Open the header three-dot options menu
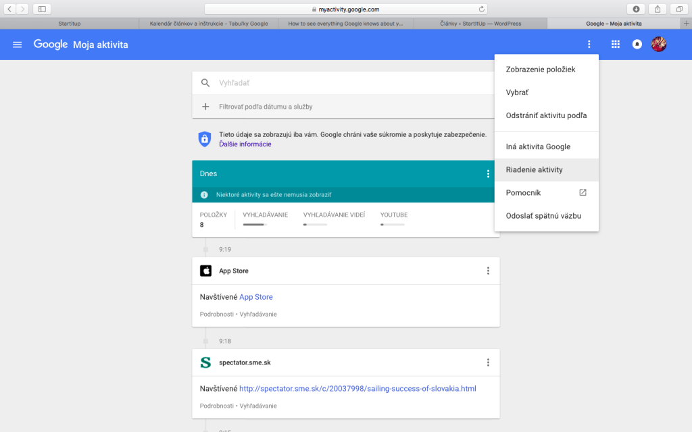Viewport: 692px width, 432px height. (x=589, y=44)
